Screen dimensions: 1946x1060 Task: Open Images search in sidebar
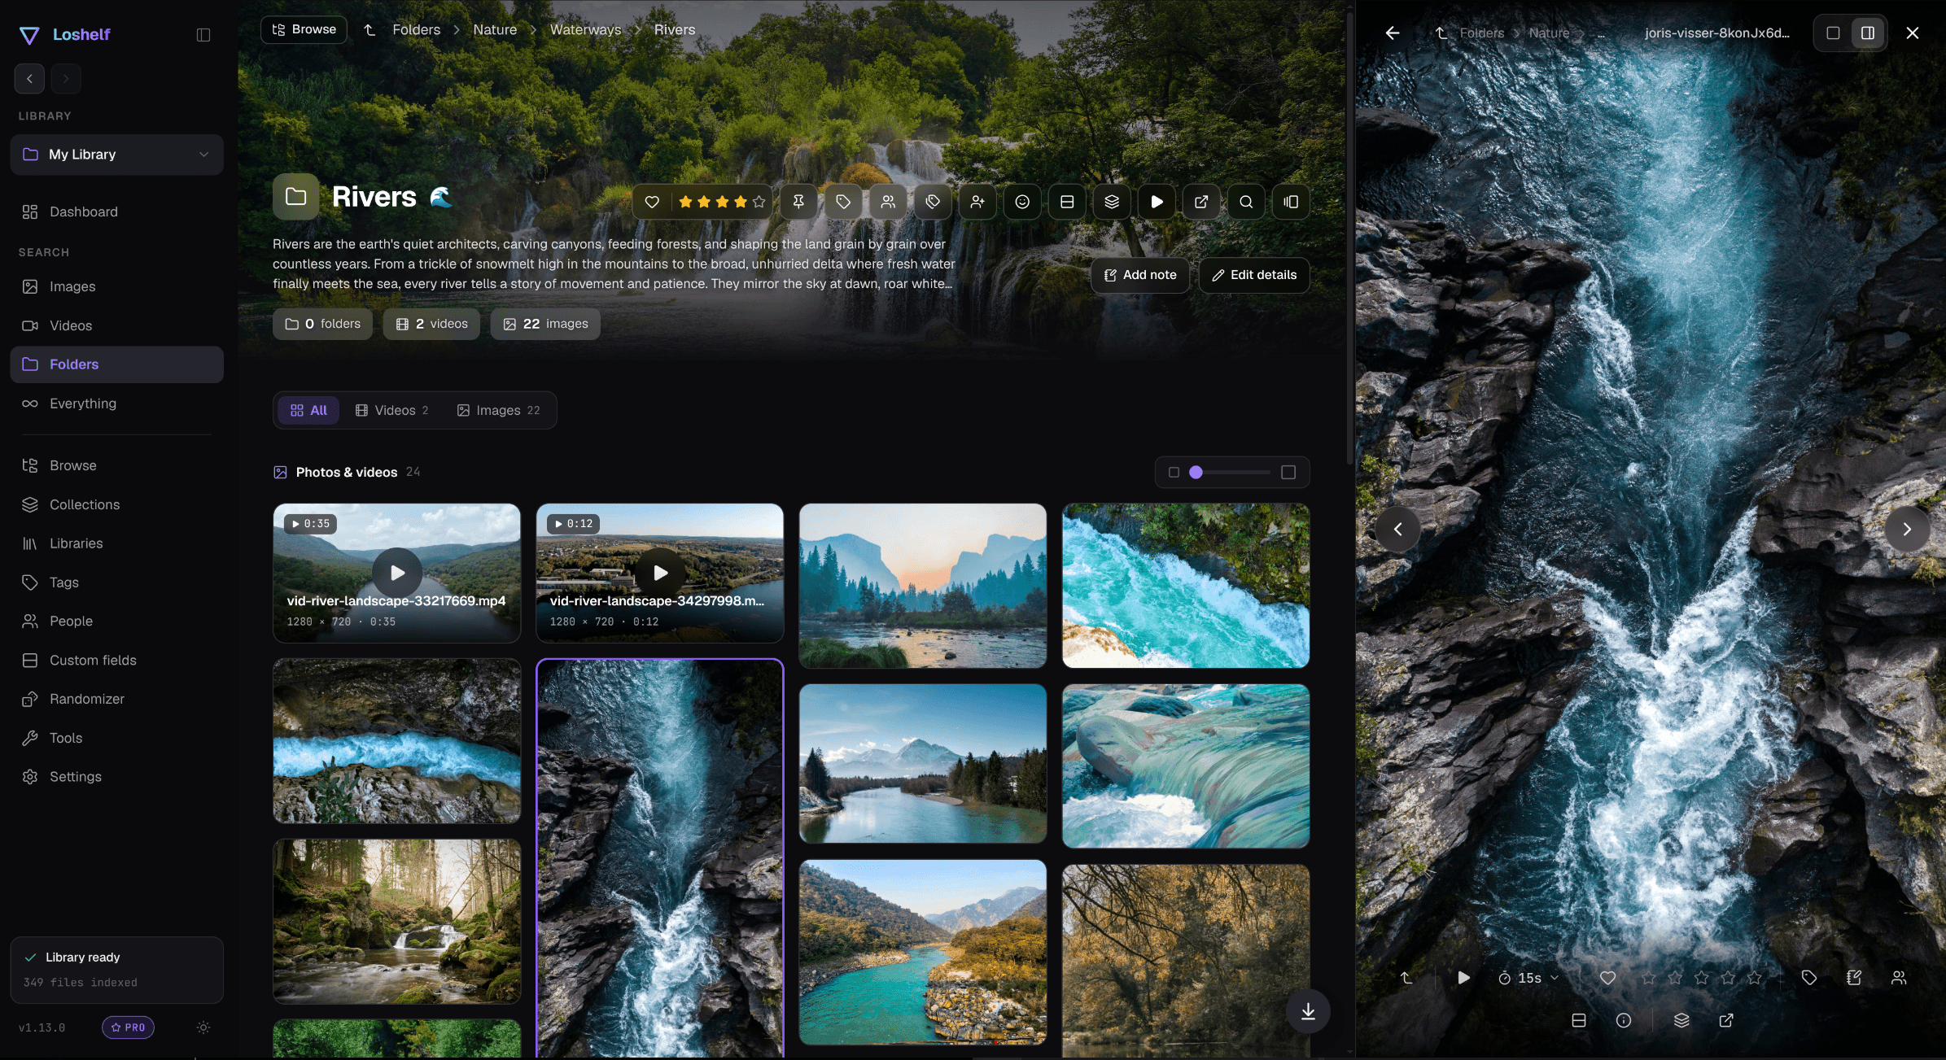coord(117,286)
